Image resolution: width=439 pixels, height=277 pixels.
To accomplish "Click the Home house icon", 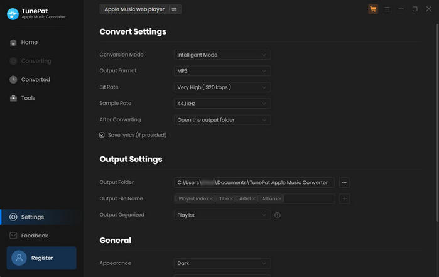I will point(13,42).
